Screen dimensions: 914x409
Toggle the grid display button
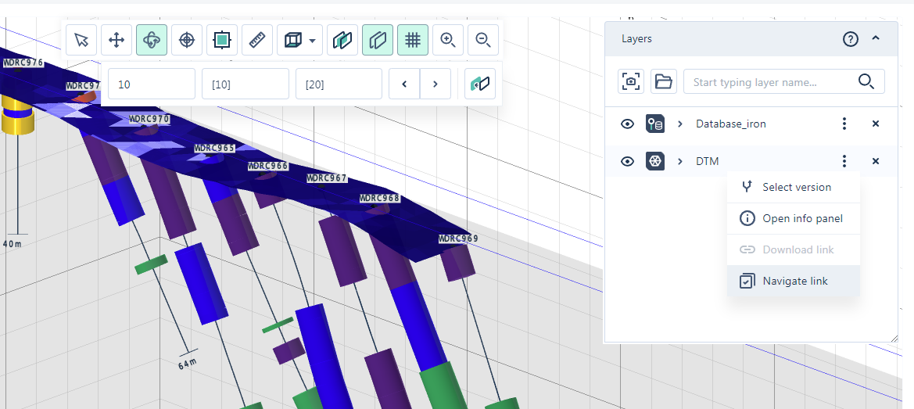(x=413, y=40)
